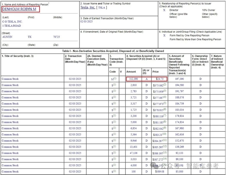This screenshot has width=226, height=175.
Task: Click footnote (13) next to price $386.195
Action: tap(165, 152)
